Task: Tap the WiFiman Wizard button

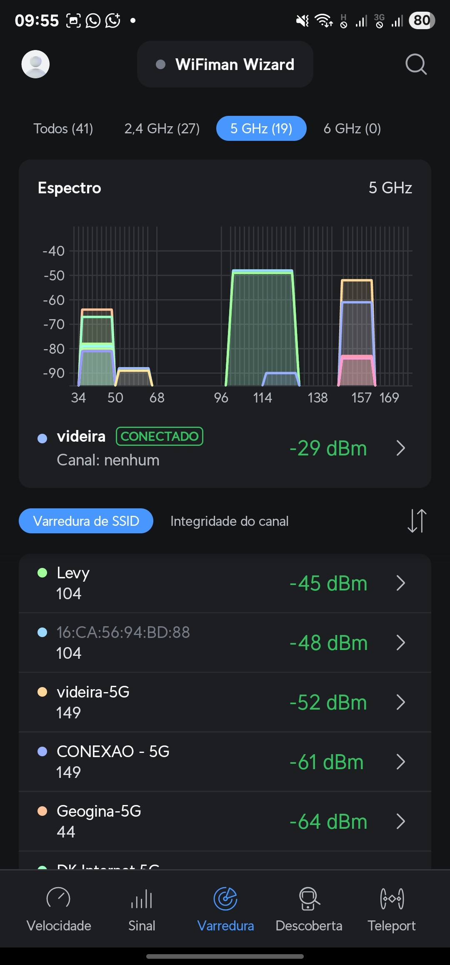Action: pos(225,64)
